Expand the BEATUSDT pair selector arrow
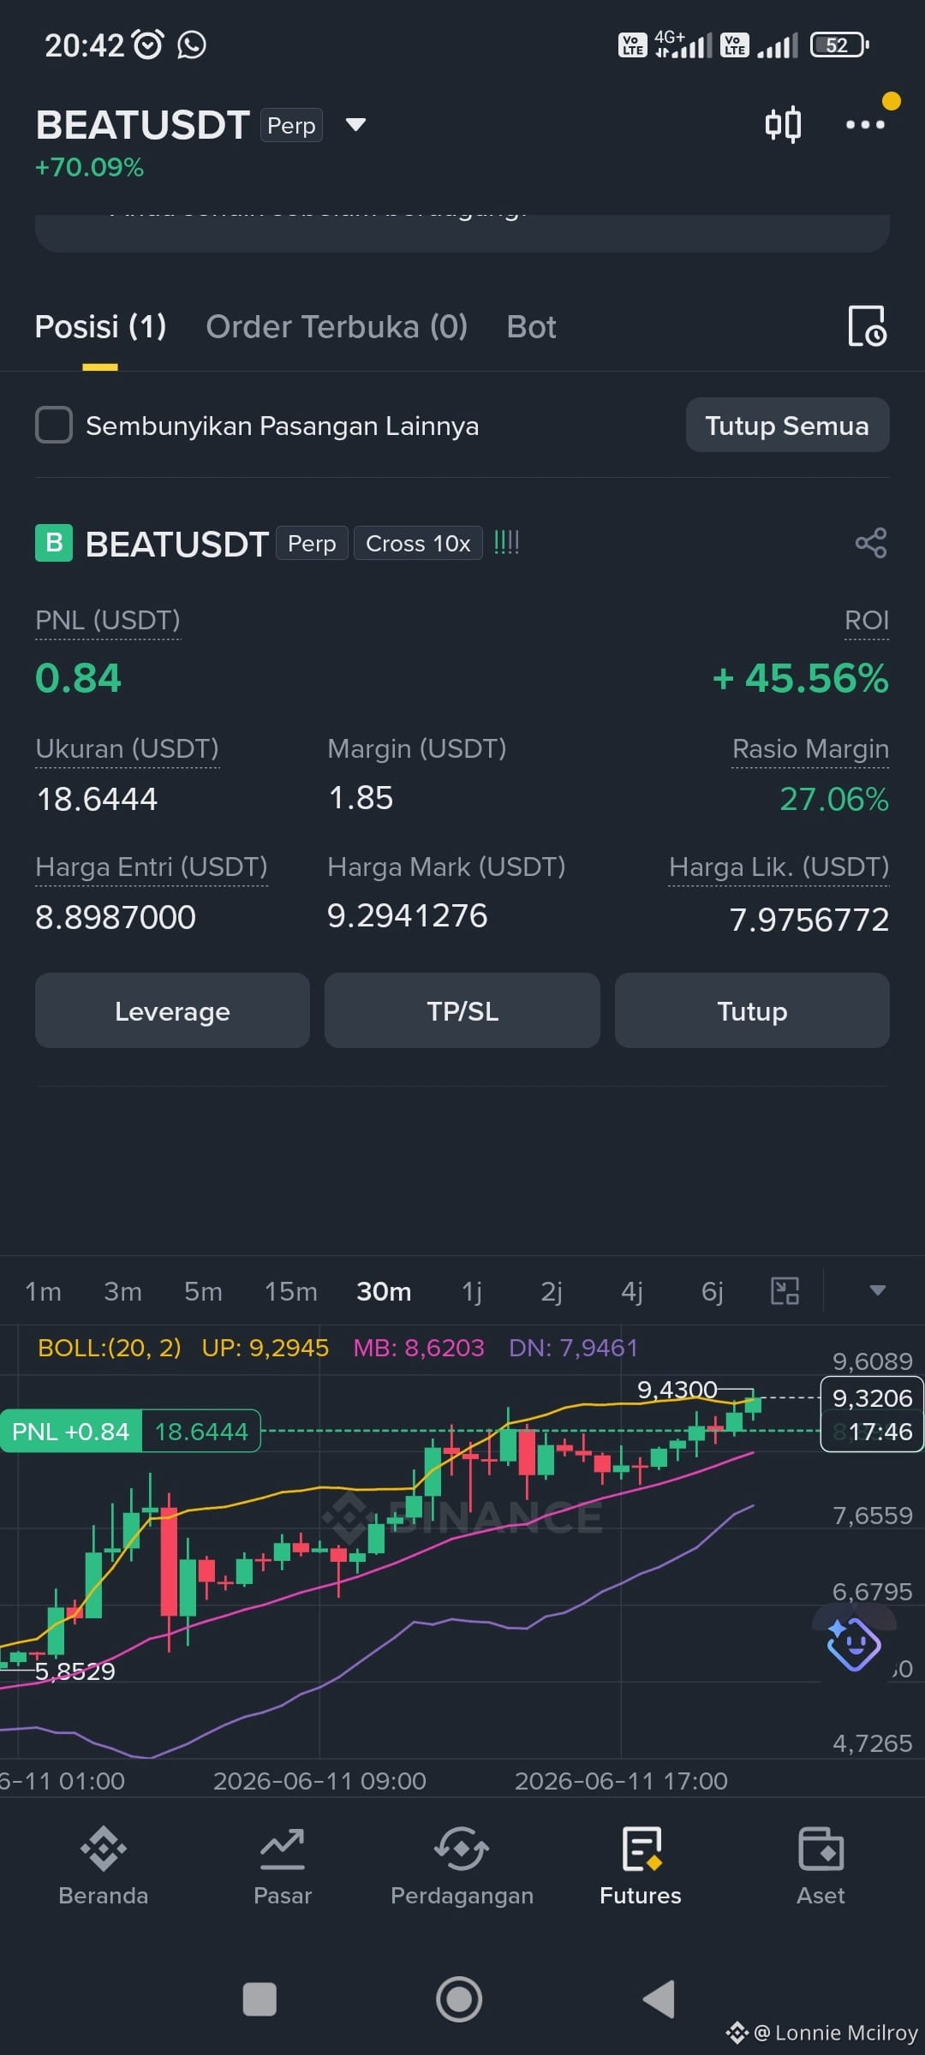This screenshot has height=2055, width=925. click(355, 125)
